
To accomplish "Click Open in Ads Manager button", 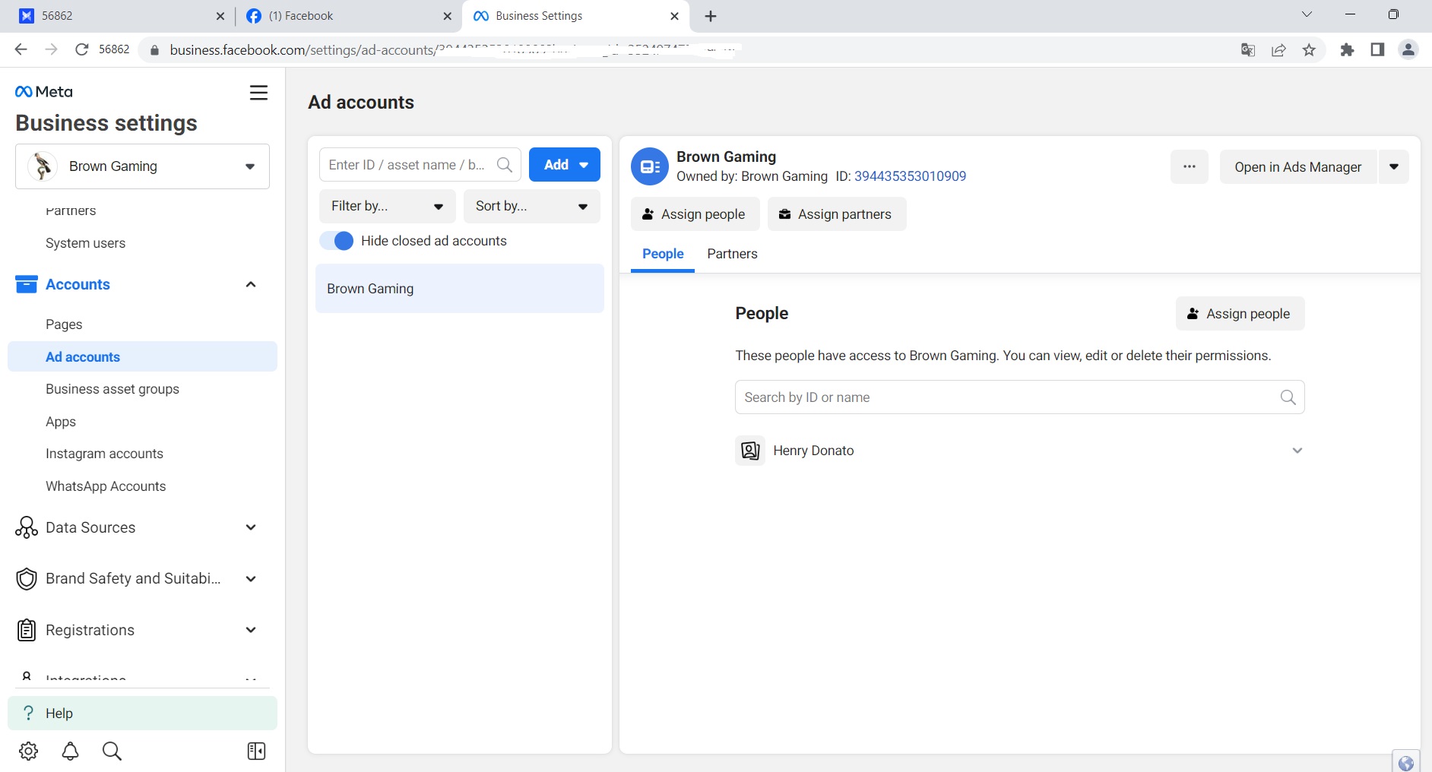I will (1298, 166).
